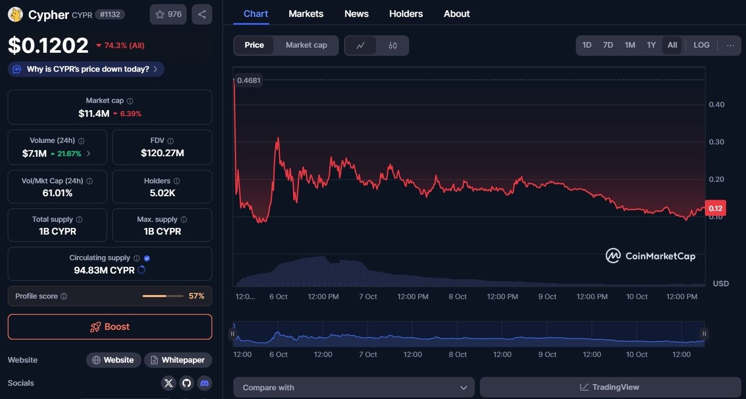Open 'Why is CYPR's price down today?'
Viewport: 746px width, 399px height.
[x=86, y=69]
